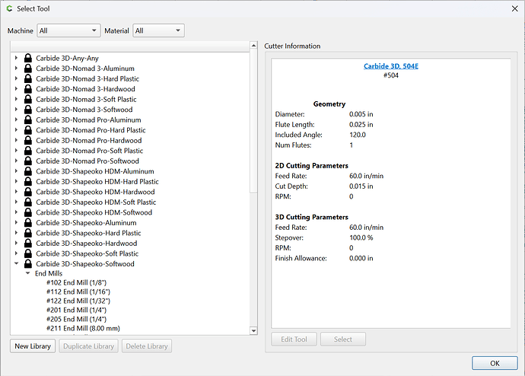This screenshot has height=376, width=525.
Task: Select the #205 End Mill (1/4") tool
Action: click(76, 319)
